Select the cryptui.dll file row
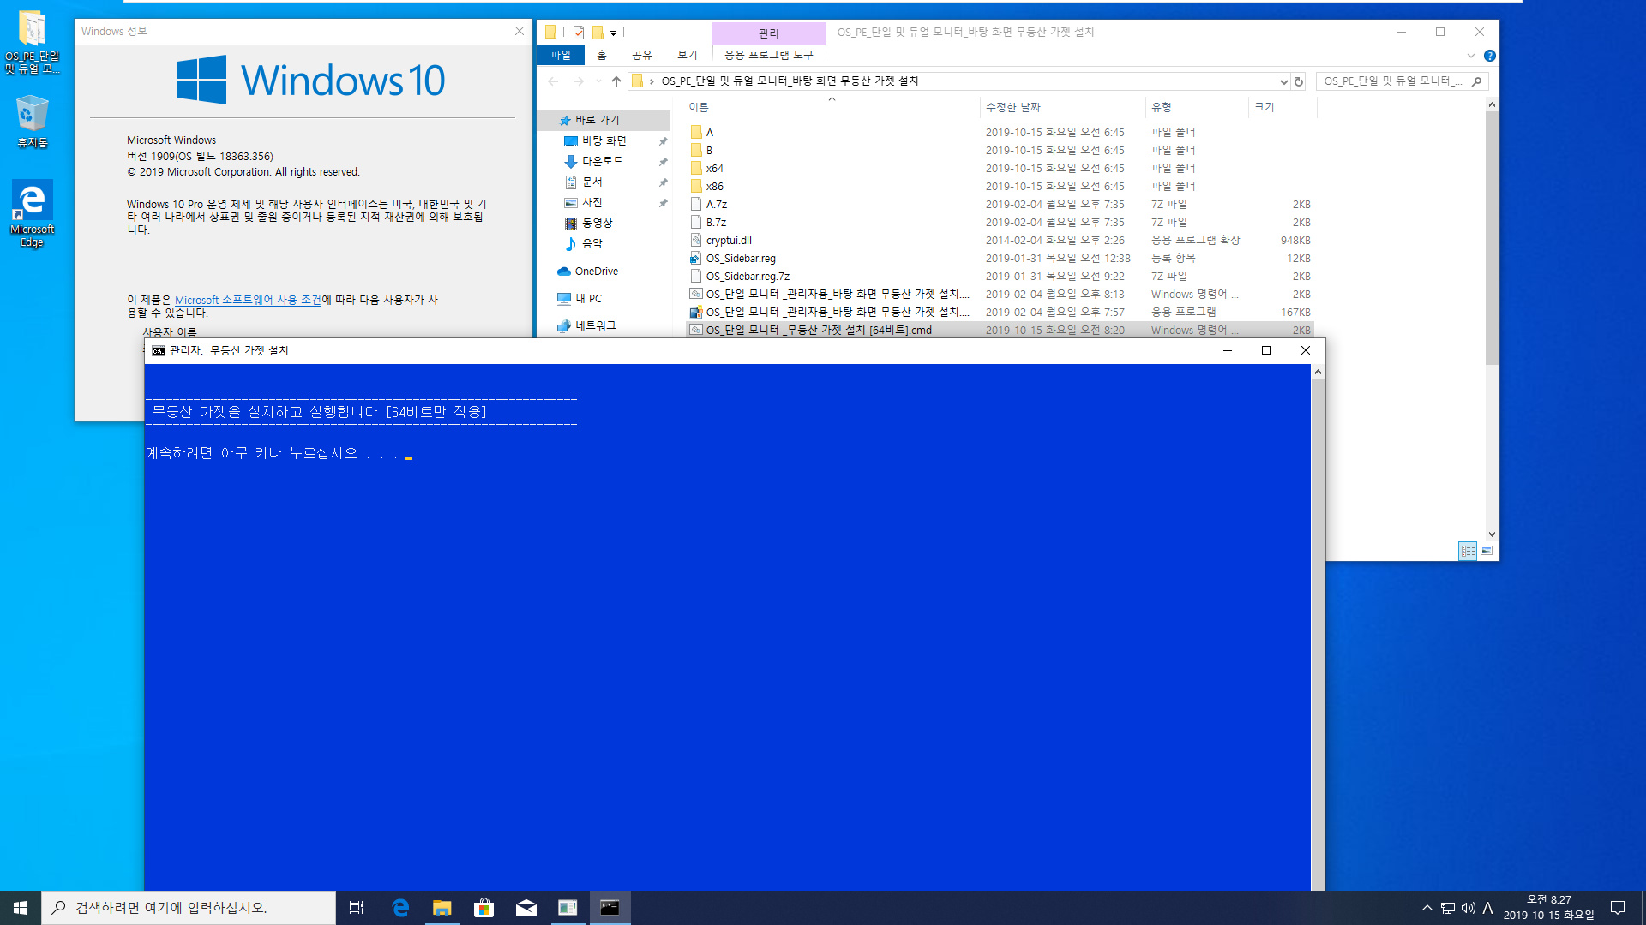This screenshot has height=925, width=1646. click(x=1000, y=241)
